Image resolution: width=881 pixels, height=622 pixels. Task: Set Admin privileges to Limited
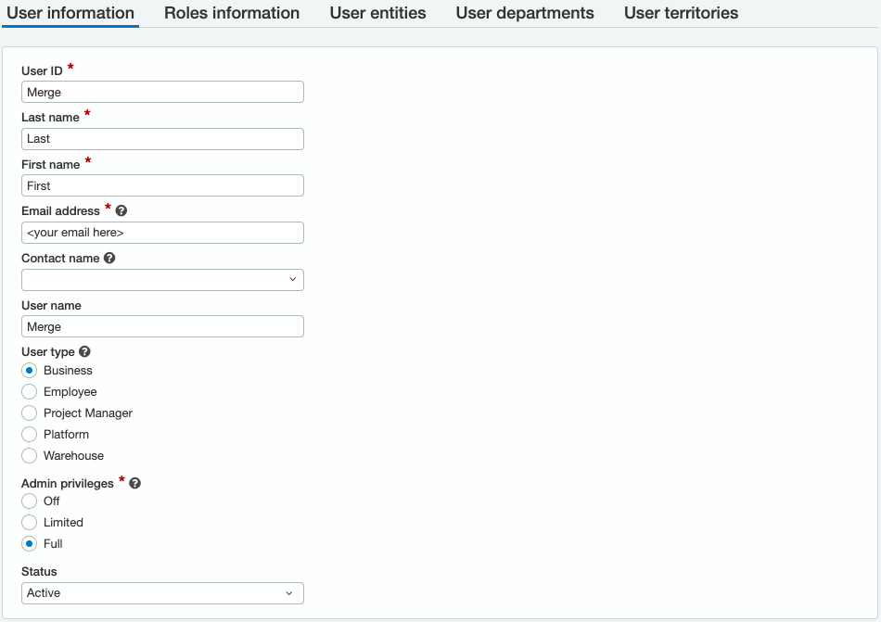tap(30, 523)
